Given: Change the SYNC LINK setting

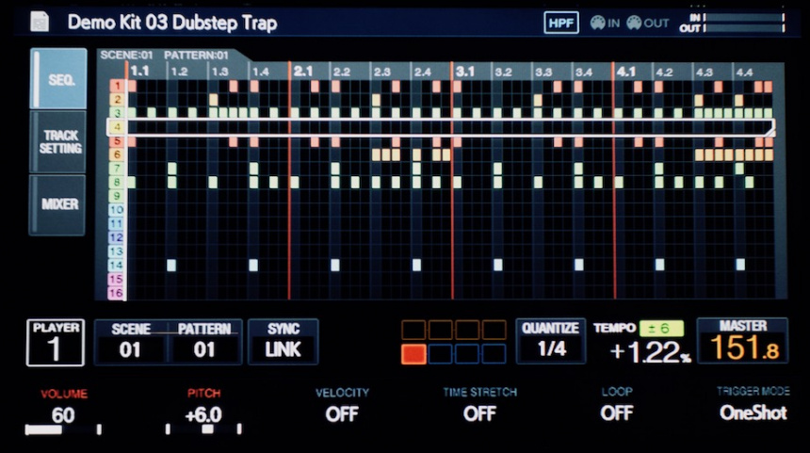Looking at the screenshot, I should click(x=283, y=342).
